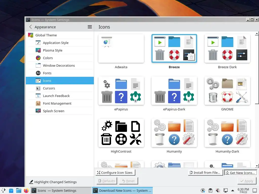Switch to Download New Icons taskbar entry
259x194 pixels.
(122, 190)
